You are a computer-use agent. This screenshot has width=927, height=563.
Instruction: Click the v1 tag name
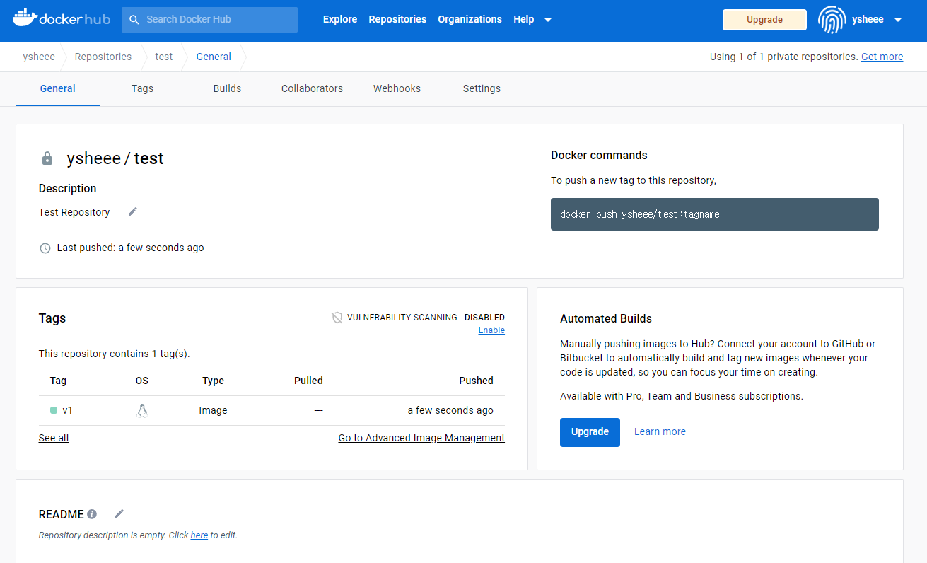pos(68,410)
